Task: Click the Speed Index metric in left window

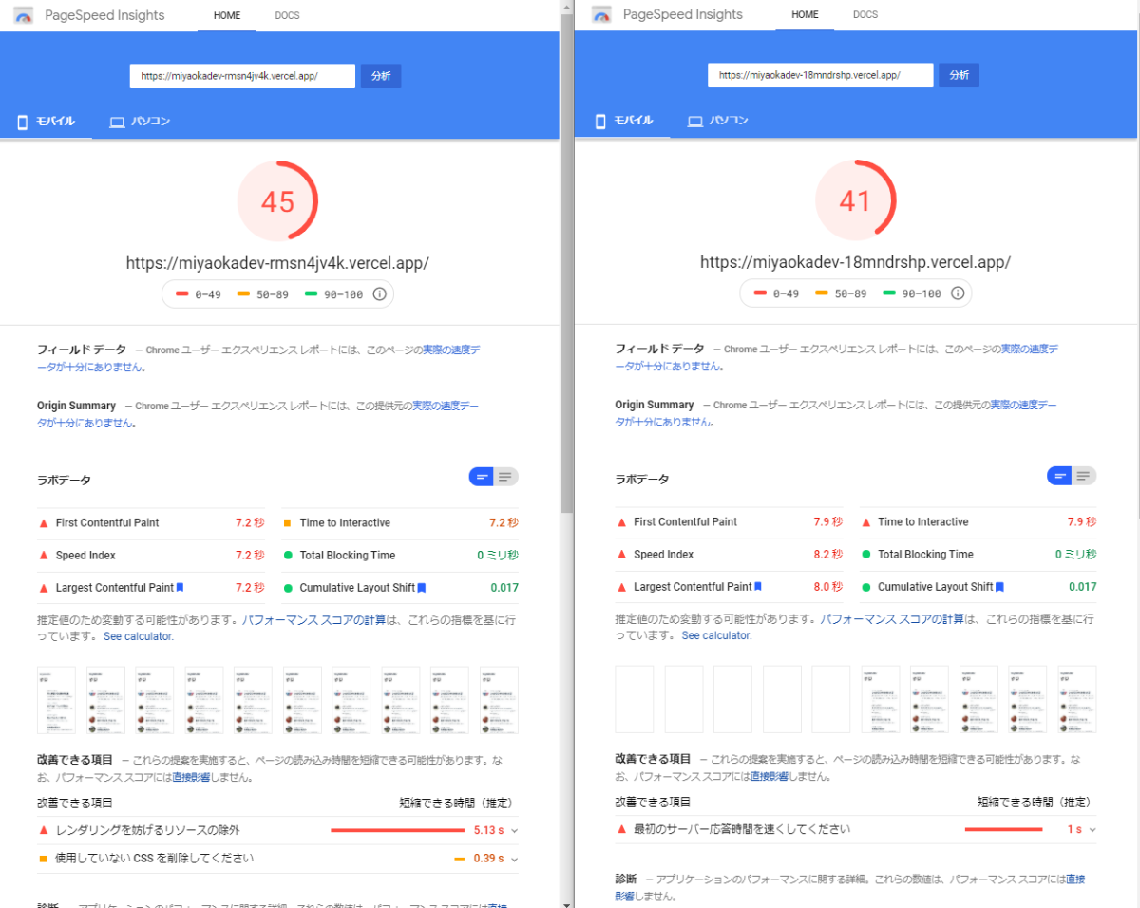Action: [x=151, y=556]
